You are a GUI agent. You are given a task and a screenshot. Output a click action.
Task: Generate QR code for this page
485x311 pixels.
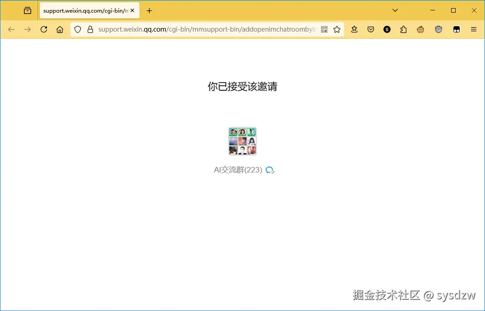[x=324, y=29]
